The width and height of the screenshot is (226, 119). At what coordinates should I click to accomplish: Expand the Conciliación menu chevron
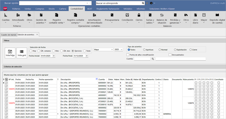click(x=127, y=23)
